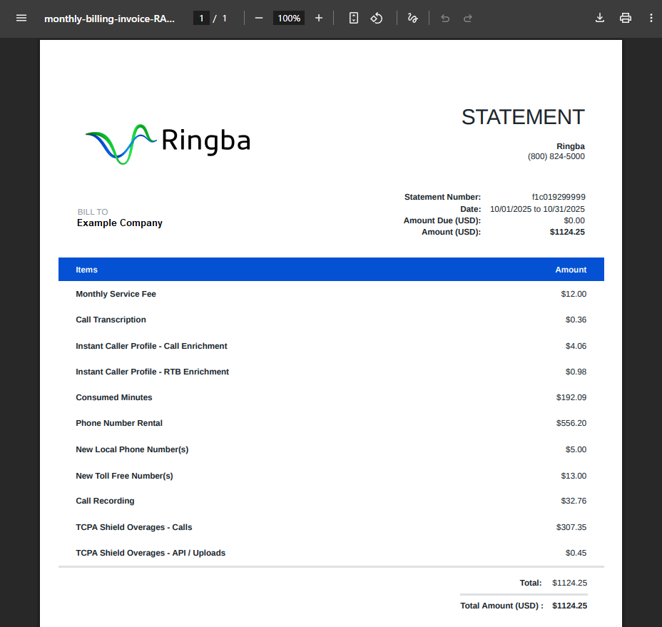Click the $5.00 amount
Screen dimensions: 662x627
click(x=576, y=449)
